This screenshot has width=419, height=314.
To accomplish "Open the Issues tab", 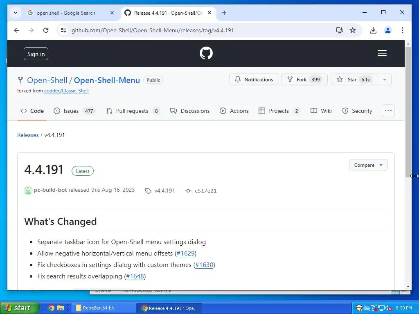I will click(x=74, y=111).
